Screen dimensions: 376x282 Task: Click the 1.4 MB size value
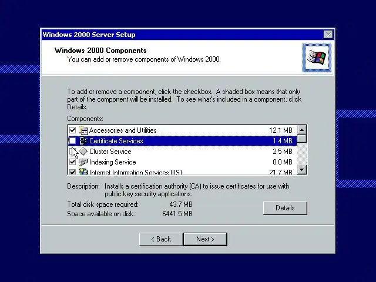coord(283,141)
